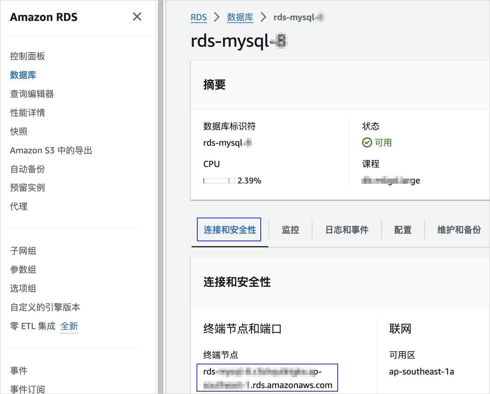Click the RDS breadcrumb link
490x394 pixels.
pyautogui.click(x=199, y=17)
